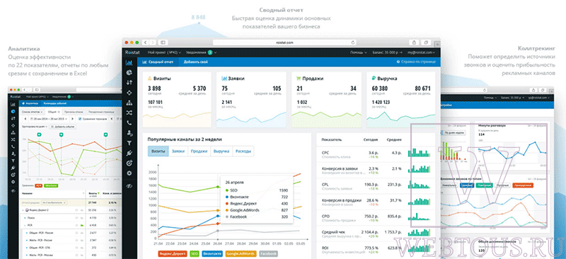
Task: Expand the my@roistat.com account menu
Action: click(x=421, y=53)
